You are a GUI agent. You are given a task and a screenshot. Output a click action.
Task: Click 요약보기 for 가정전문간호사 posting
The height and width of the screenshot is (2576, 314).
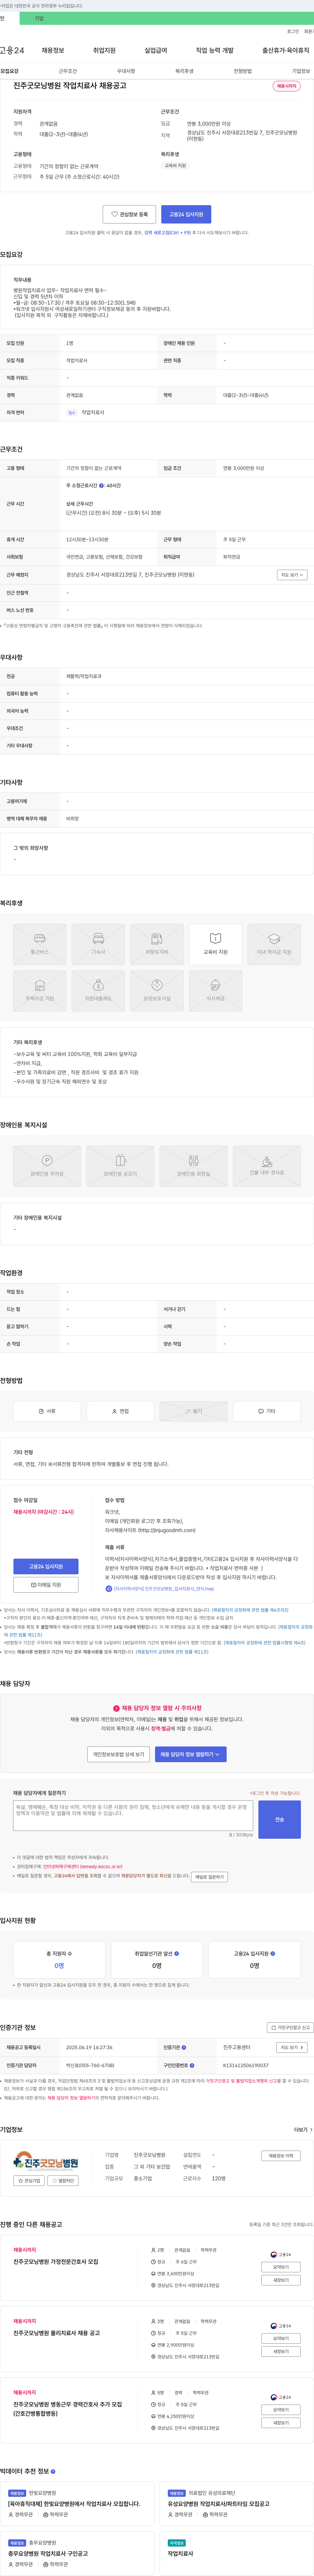pyautogui.click(x=281, y=2267)
